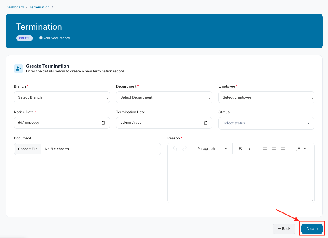This screenshot has width=328, height=238.
Task: Open the Select Department dropdown
Action: click(x=164, y=97)
